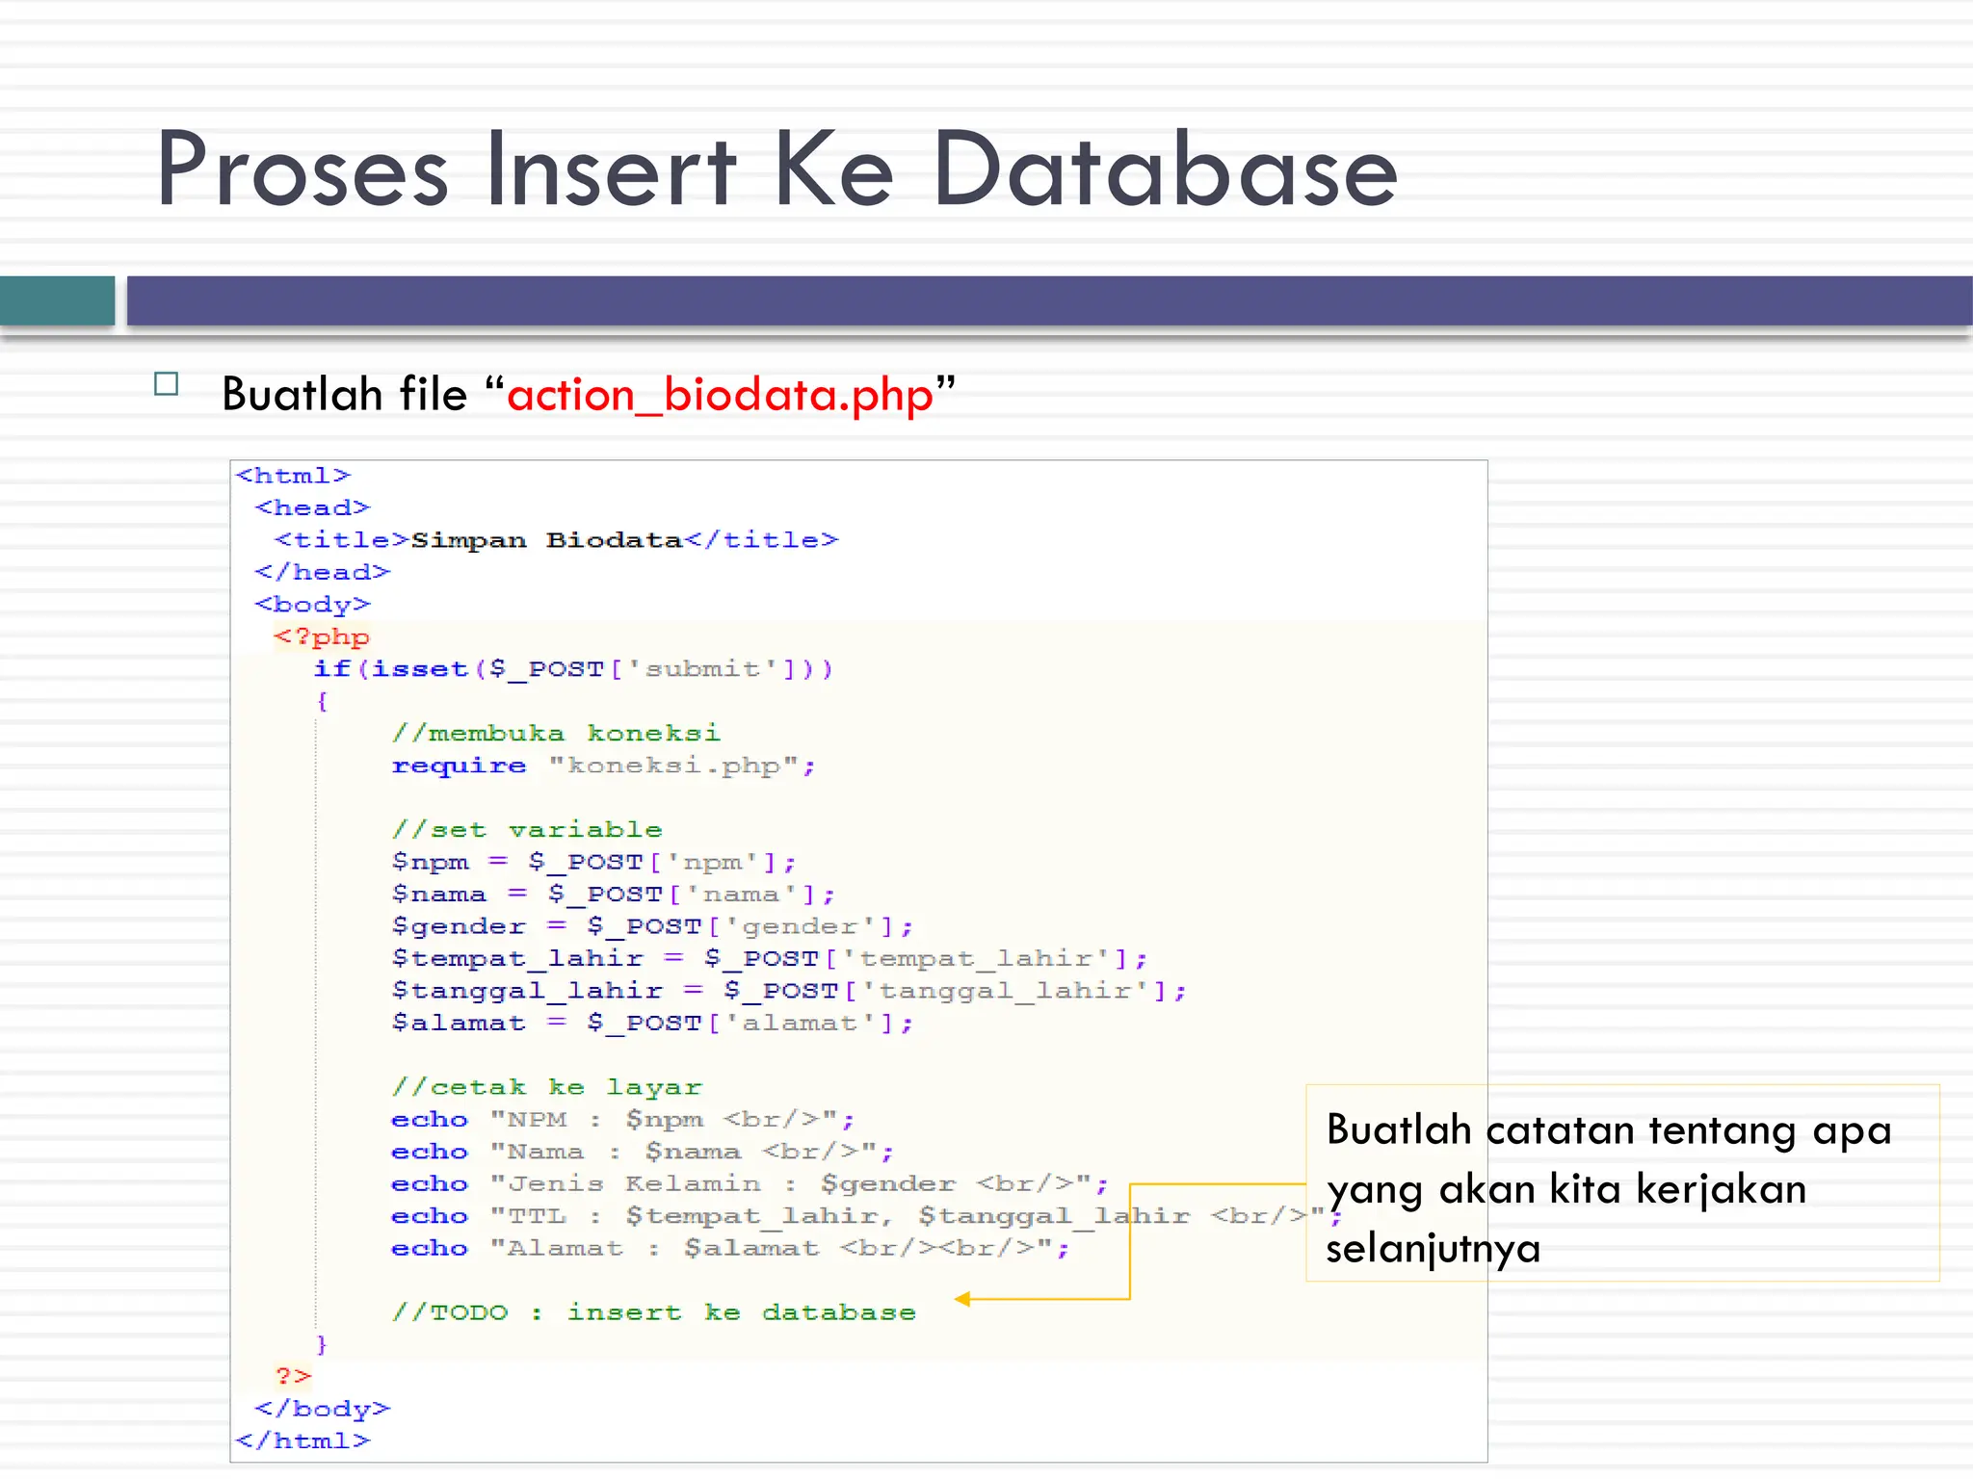Click the comment "//TODO : insert ke database"
The width and height of the screenshot is (1973, 1479).
[x=653, y=1312]
